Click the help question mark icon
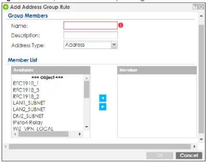Screen dimensions: 206x162 tap(195, 7)
